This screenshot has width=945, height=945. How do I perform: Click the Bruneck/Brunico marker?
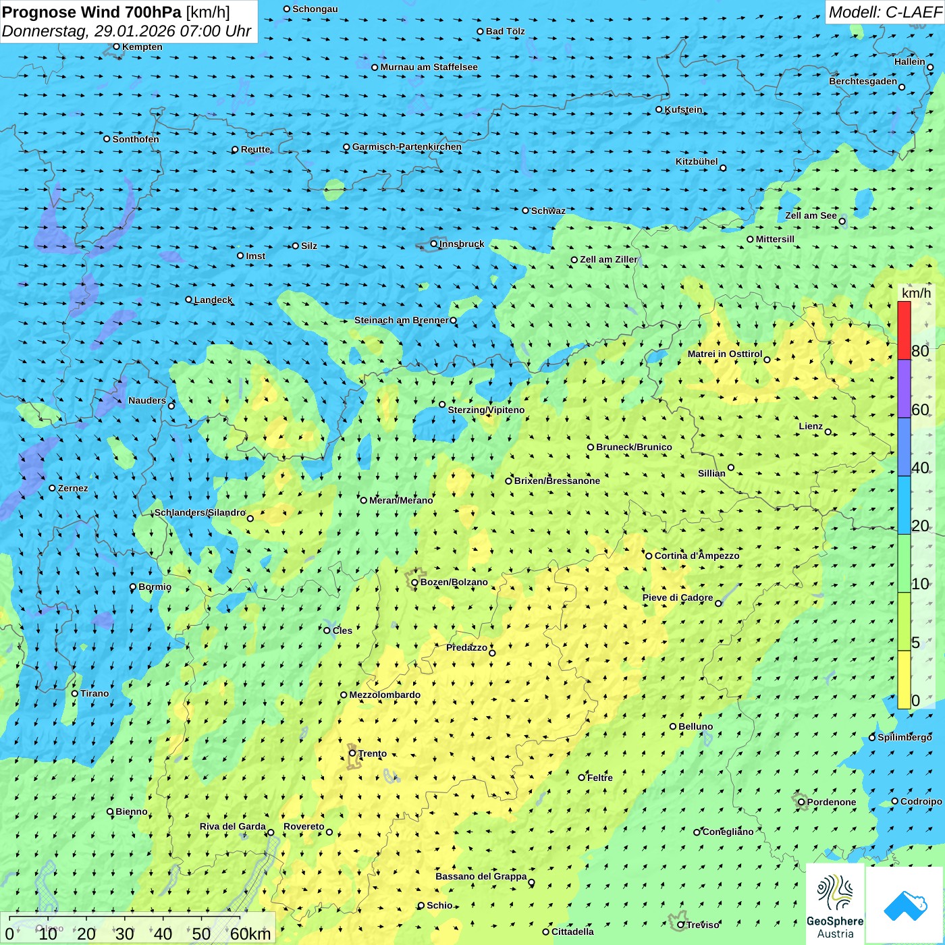[591, 447]
